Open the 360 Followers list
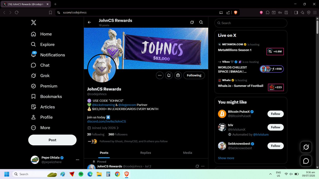This screenshot has width=319, height=179. (118, 134)
